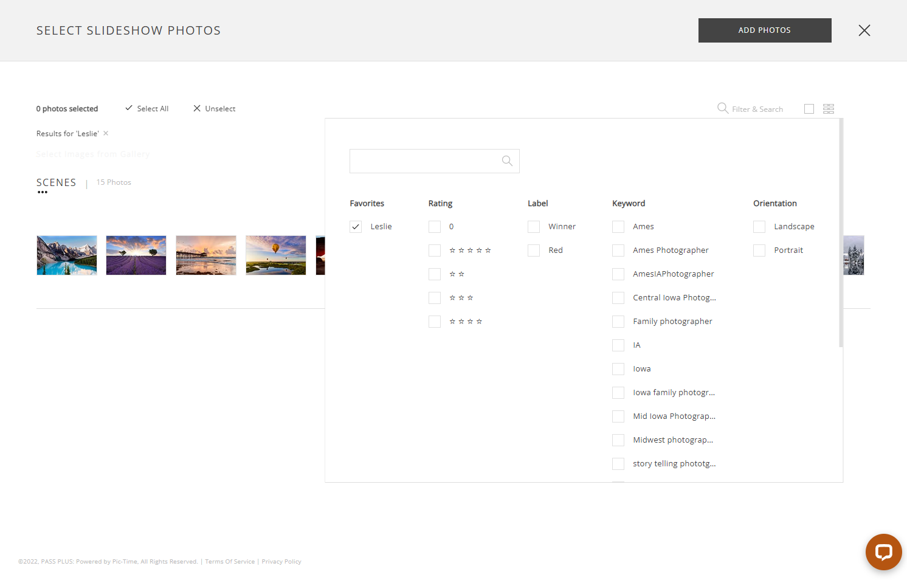Check the four-star rating checkbox
Viewport: 907px width, 580px height.
(435, 322)
